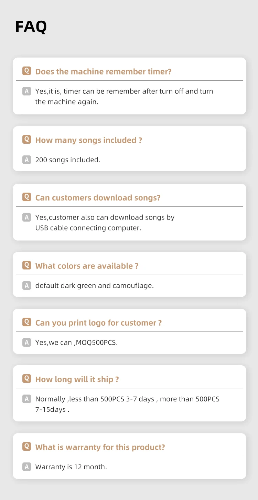Click the Q icon beside colors available question
Viewport: 258px width, 500px height.
tap(26, 265)
